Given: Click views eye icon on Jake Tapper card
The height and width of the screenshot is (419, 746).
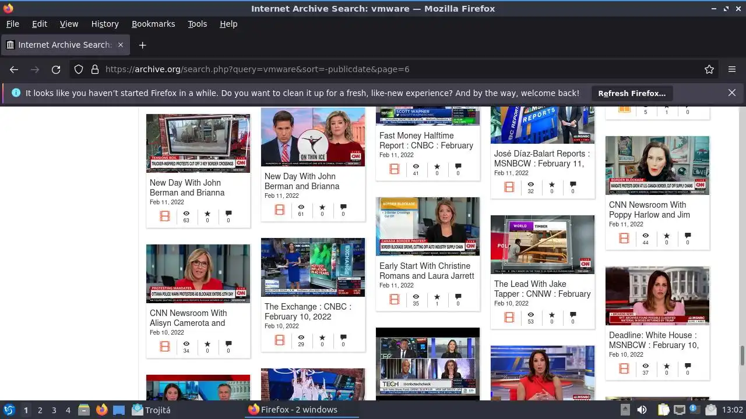Looking at the screenshot, I should pyautogui.click(x=530, y=314).
